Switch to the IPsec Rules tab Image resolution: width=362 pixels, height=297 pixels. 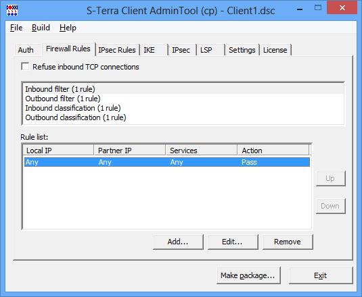117,50
